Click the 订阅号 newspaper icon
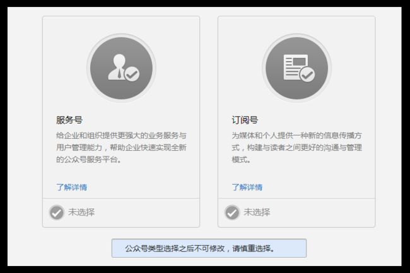This screenshot has width=410, height=273. pos(297,68)
